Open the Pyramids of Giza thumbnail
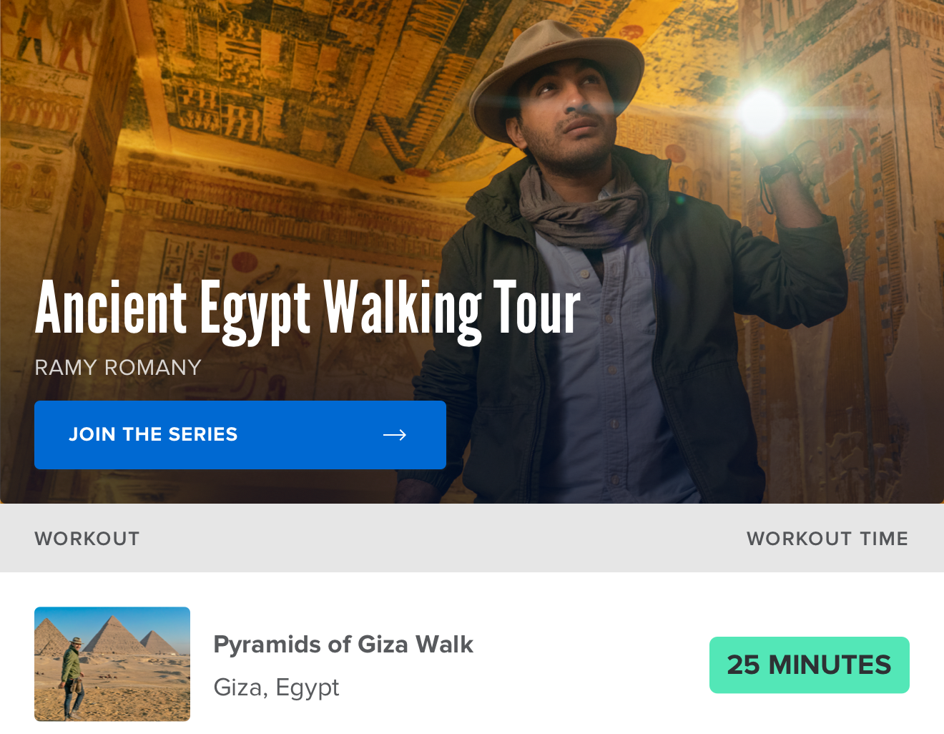This screenshot has width=944, height=734. [x=112, y=664]
